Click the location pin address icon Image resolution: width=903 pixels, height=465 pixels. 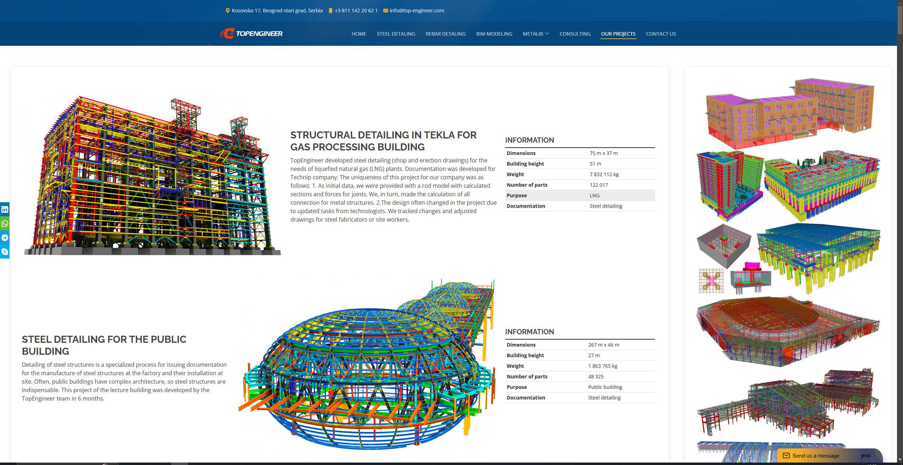228,11
